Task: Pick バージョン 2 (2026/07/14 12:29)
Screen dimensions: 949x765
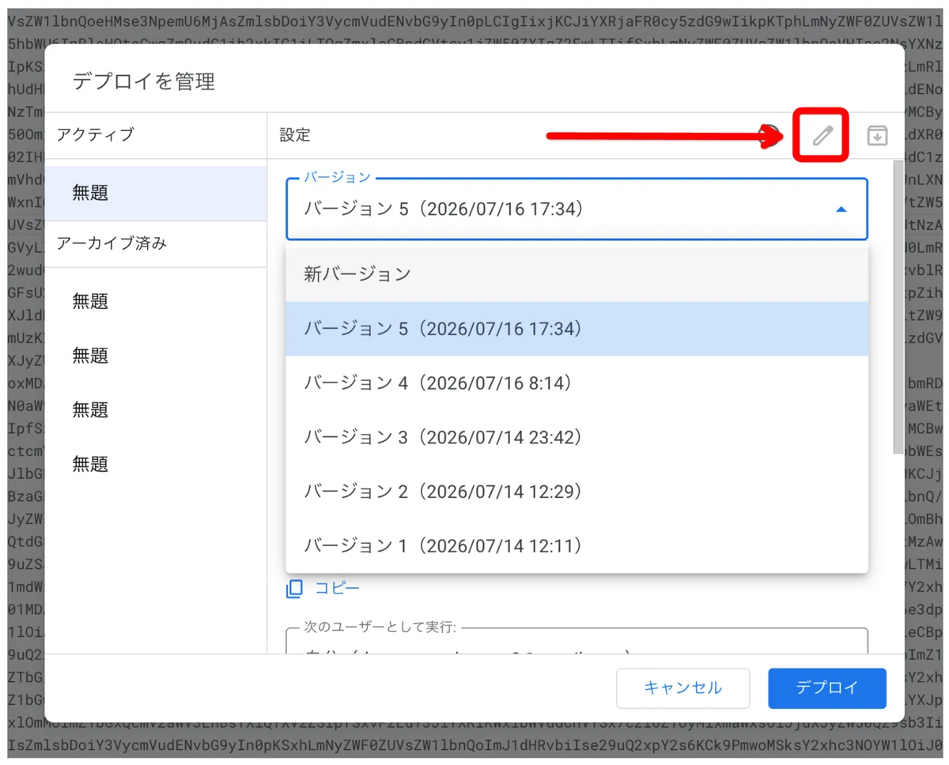Action: tap(577, 492)
